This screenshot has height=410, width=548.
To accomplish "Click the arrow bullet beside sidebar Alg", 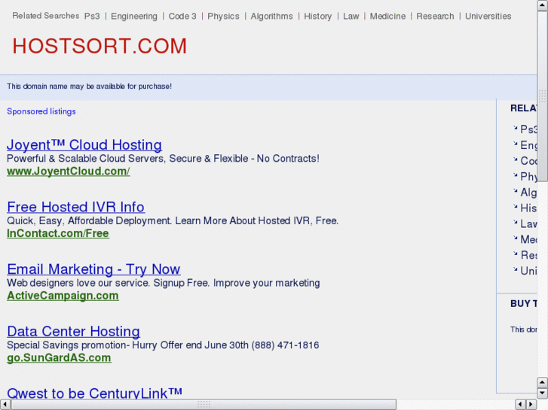I will [x=515, y=190].
